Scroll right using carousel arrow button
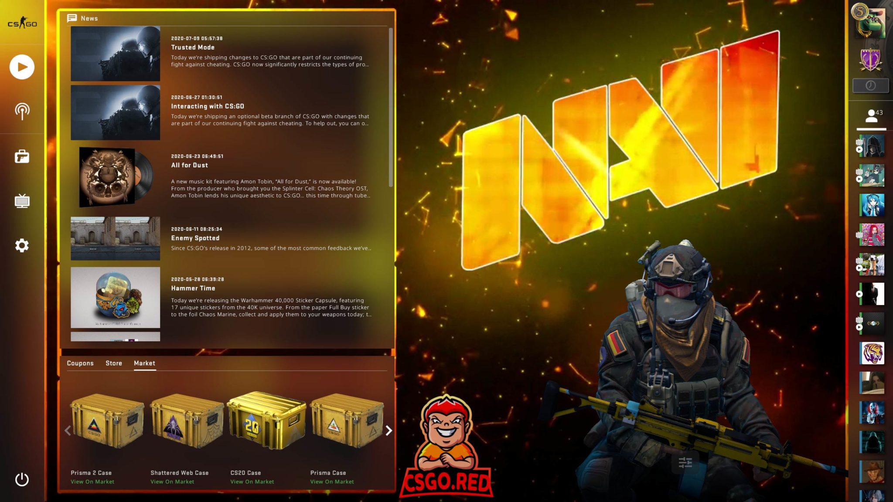Image resolution: width=893 pixels, height=502 pixels. pyautogui.click(x=388, y=429)
